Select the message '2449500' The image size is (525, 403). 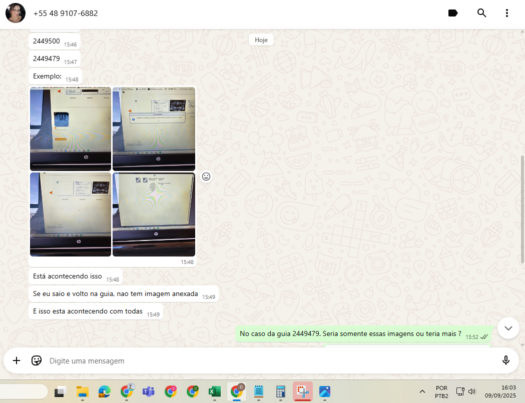point(55,41)
